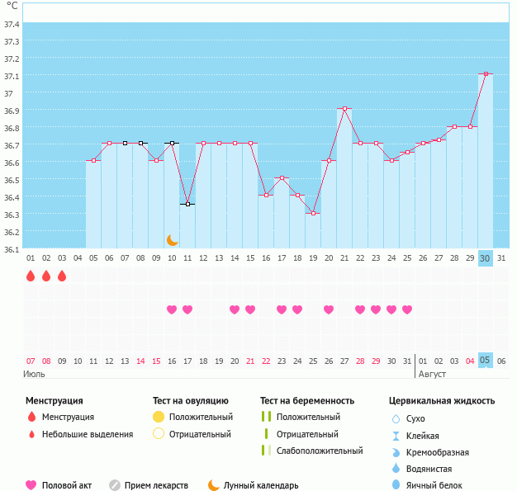
Task: Click the 37.1 temperature point on day 30
Action: coord(486,74)
